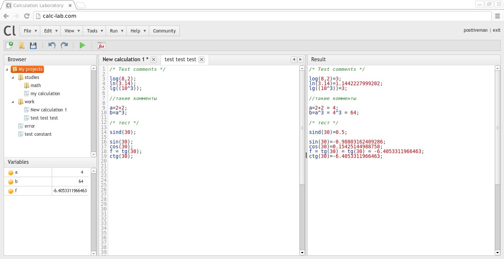Collapse the 'My projects' root node
The width and height of the screenshot is (504, 259).
point(7,69)
